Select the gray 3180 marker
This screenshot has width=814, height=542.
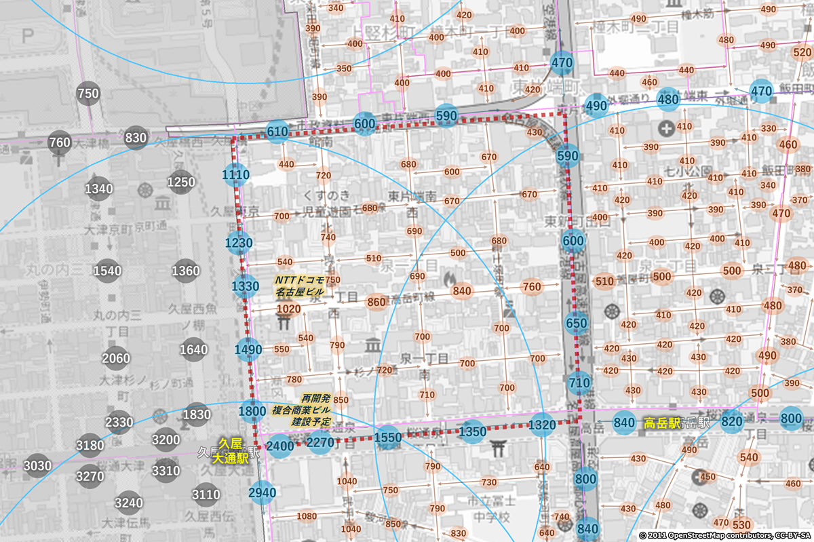point(90,446)
